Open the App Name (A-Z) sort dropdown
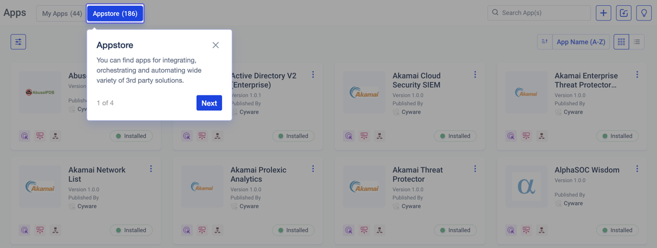The image size is (657, 248). (581, 42)
